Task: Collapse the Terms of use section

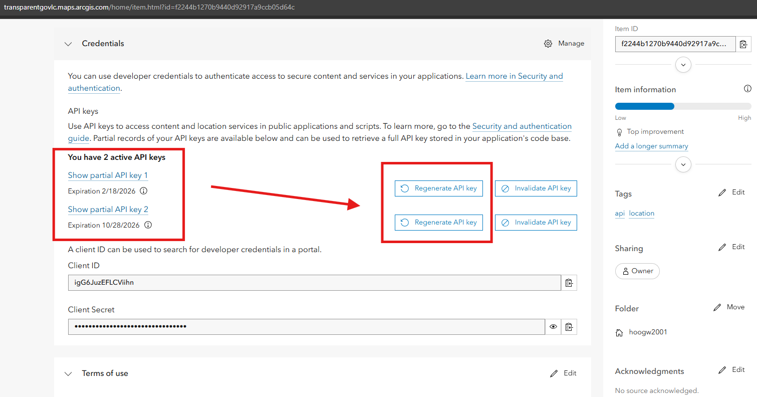Action: click(68, 373)
